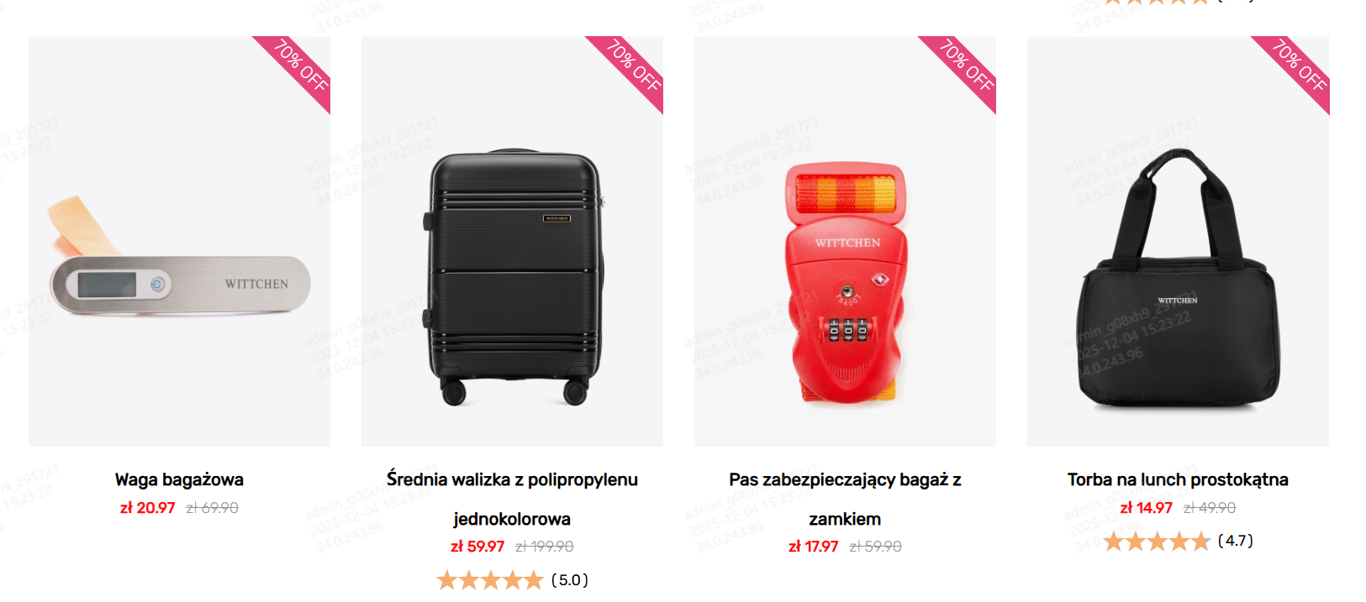Screen dimensions: 1366x602
Task: Click the crossed-out zł 69.90 original price
Action: pyautogui.click(x=212, y=508)
